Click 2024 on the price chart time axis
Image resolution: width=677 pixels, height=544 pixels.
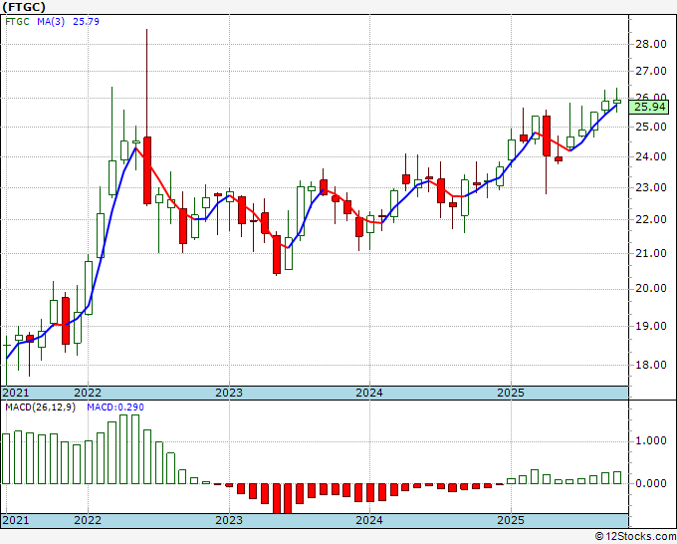369,393
